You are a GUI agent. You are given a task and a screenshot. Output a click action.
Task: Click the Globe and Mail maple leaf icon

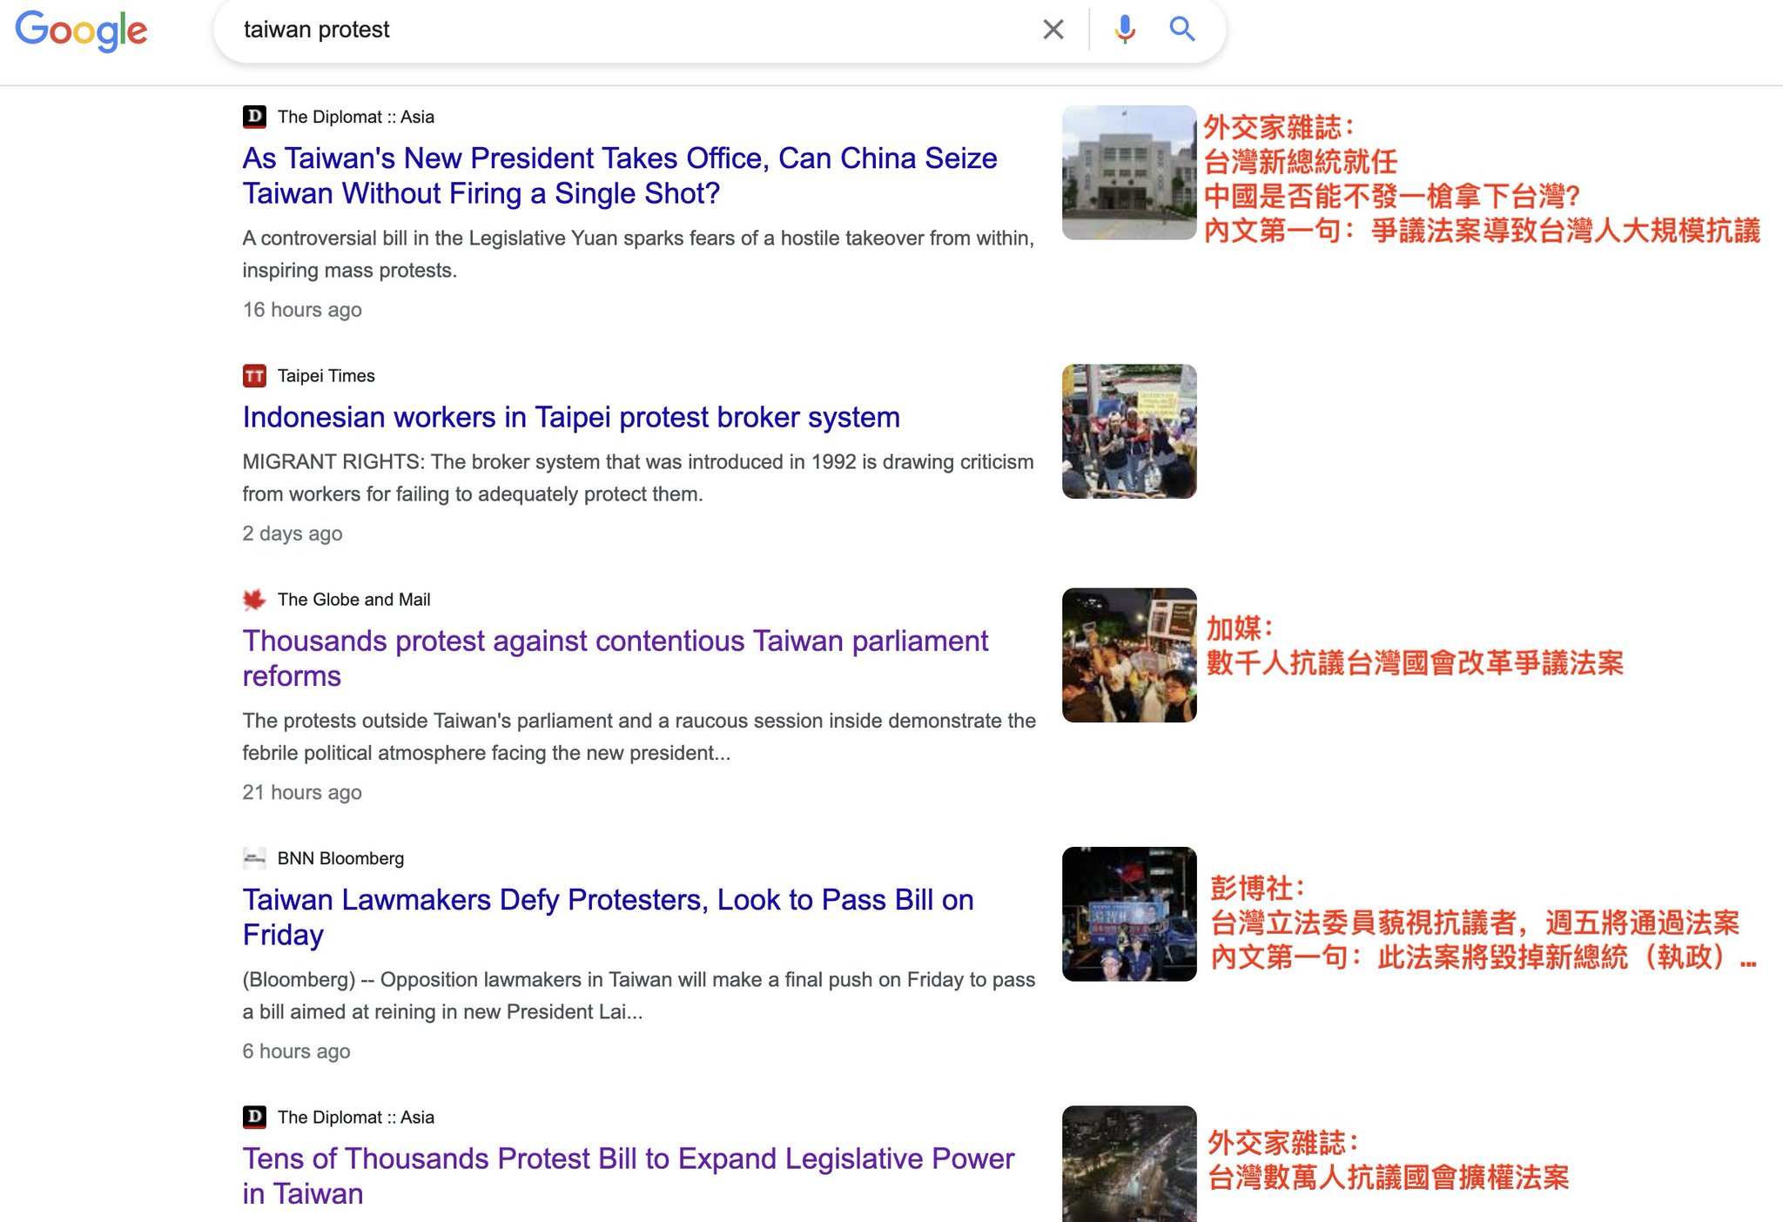coord(254,600)
